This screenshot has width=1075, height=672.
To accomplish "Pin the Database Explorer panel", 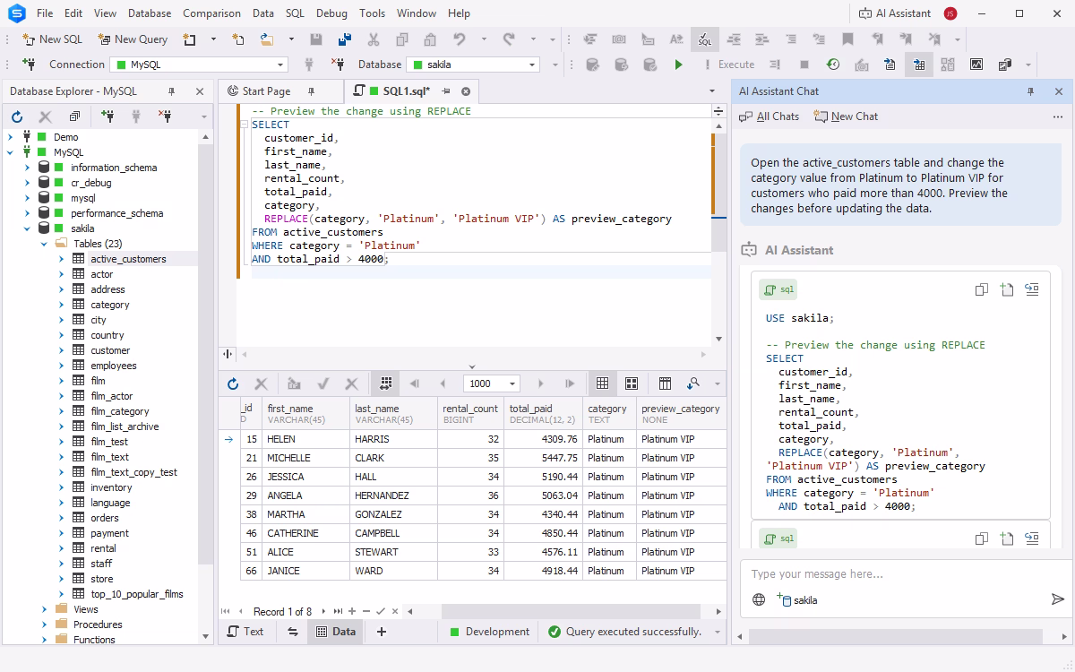I will 171,91.
